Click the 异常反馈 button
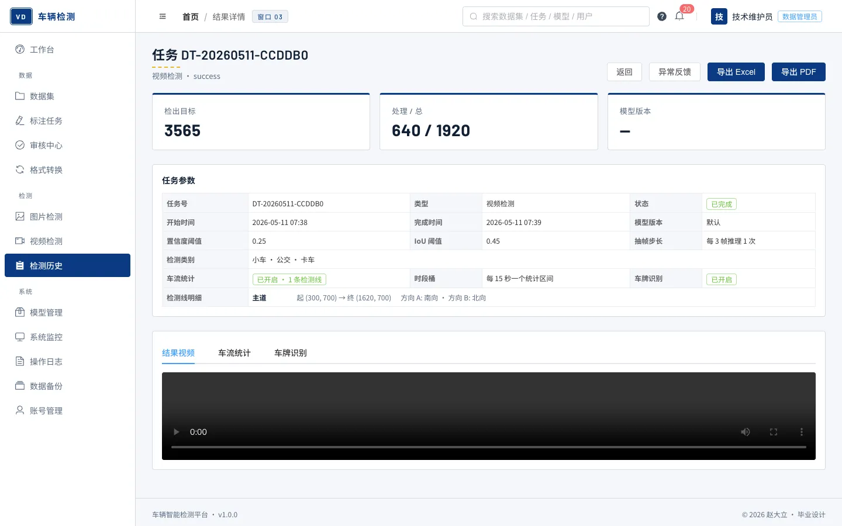Image resolution: width=842 pixels, height=526 pixels. [675, 72]
